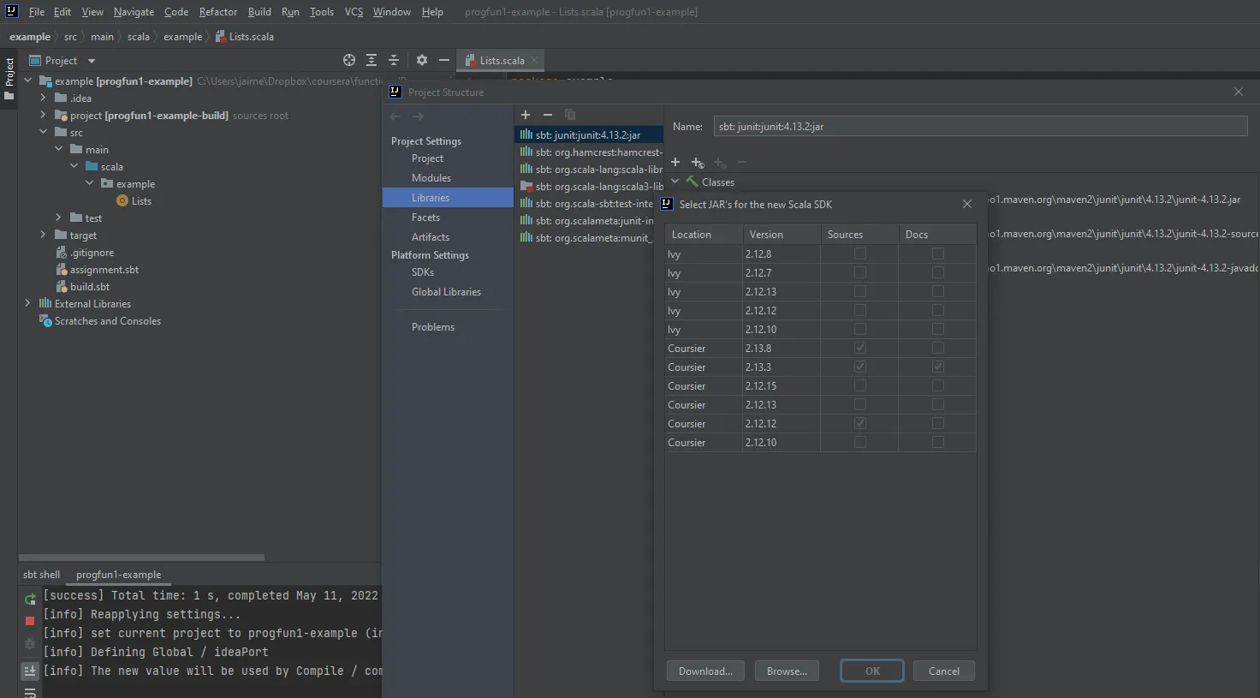The image size is (1260, 698).
Task: Open the Refactor menu
Action: [x=218, y=12]
